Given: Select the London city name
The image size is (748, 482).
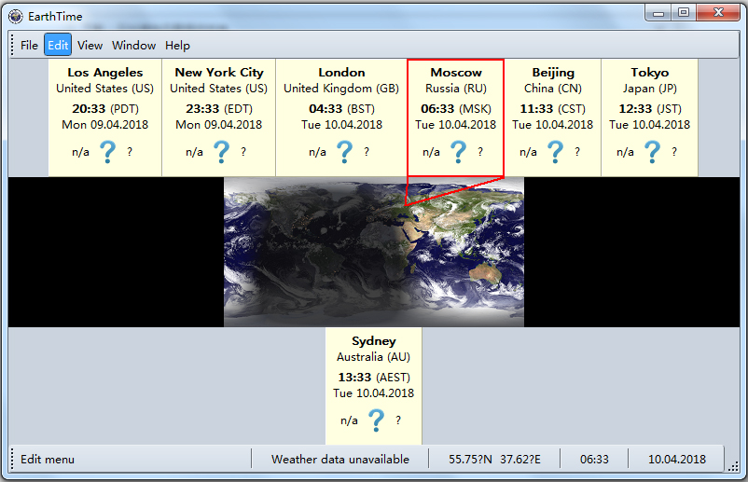Looking at the screenshot, I should (341, 73).
